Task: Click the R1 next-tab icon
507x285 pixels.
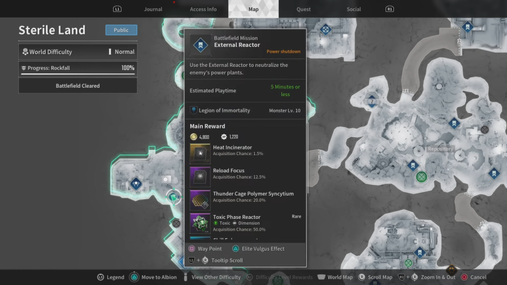Action: [389, 9]
